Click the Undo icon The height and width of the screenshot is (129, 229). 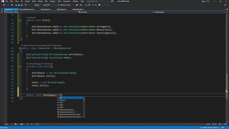point(25,5)
